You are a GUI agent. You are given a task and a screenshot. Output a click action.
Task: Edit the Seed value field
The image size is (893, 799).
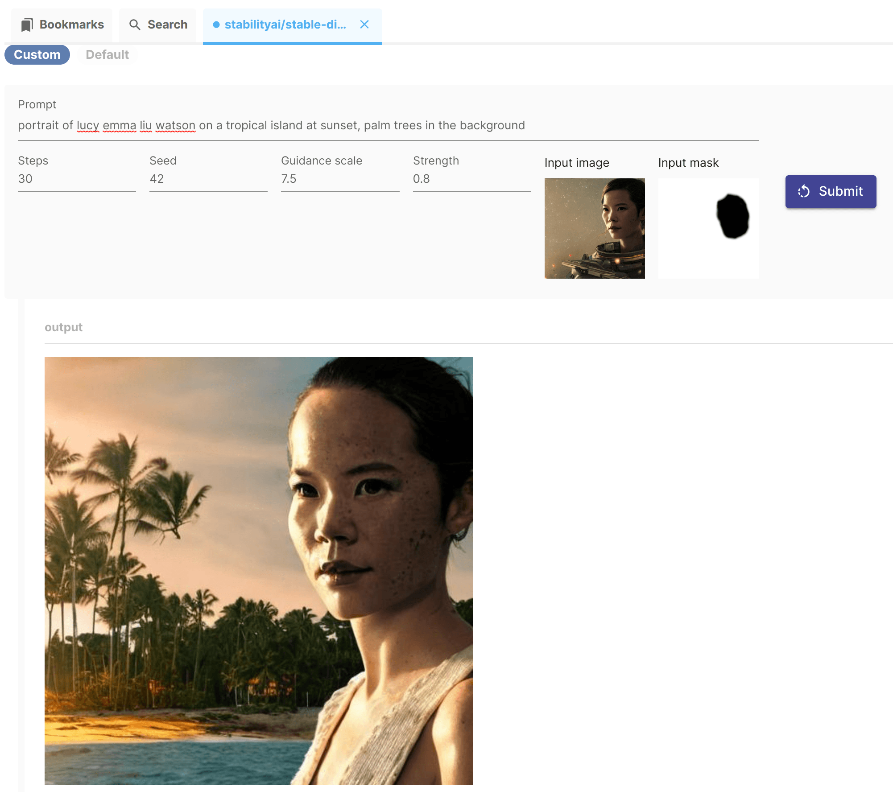(x=208, y=179)
